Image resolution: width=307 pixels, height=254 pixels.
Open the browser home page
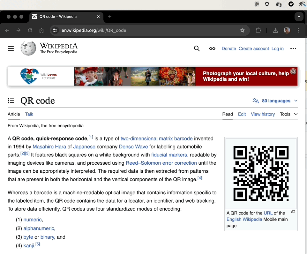coord(41,30)
